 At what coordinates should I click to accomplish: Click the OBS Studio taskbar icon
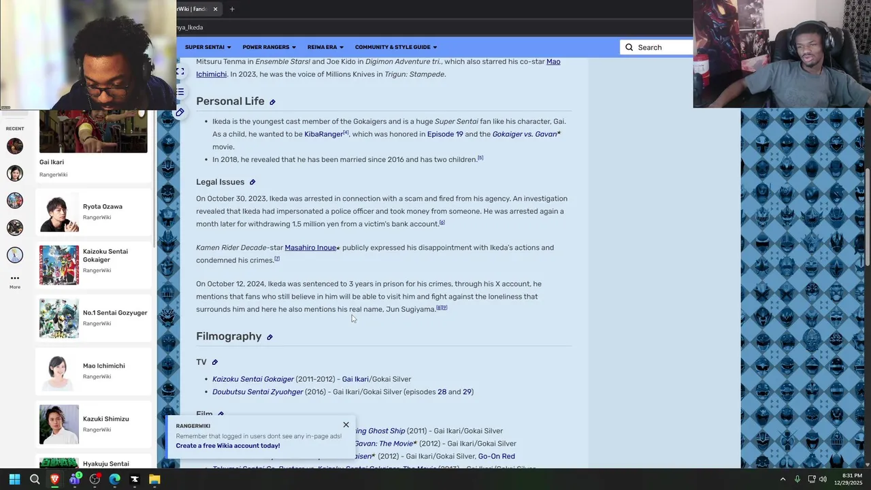pyautogui.click(x=95, y=479)
